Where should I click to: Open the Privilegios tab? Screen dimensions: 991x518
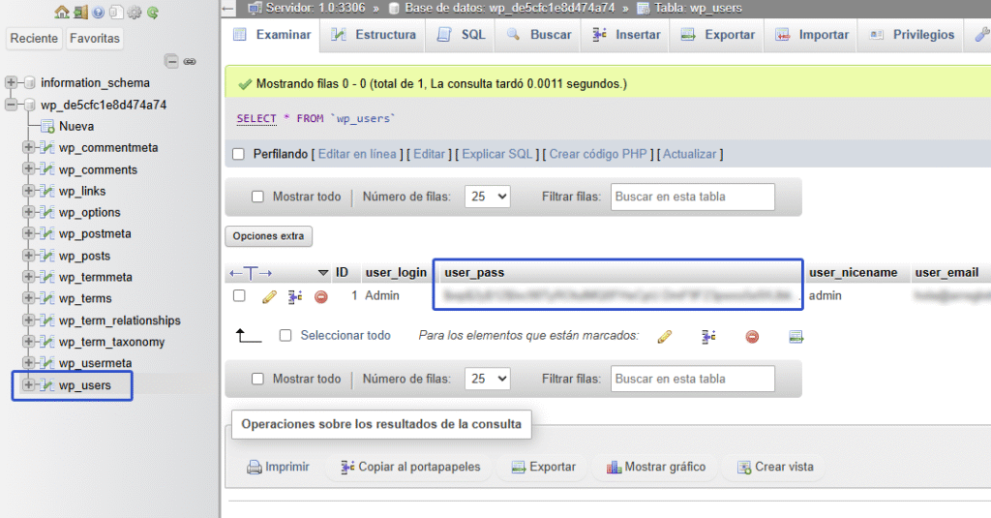pyautogui.click(x=912, y=35)
